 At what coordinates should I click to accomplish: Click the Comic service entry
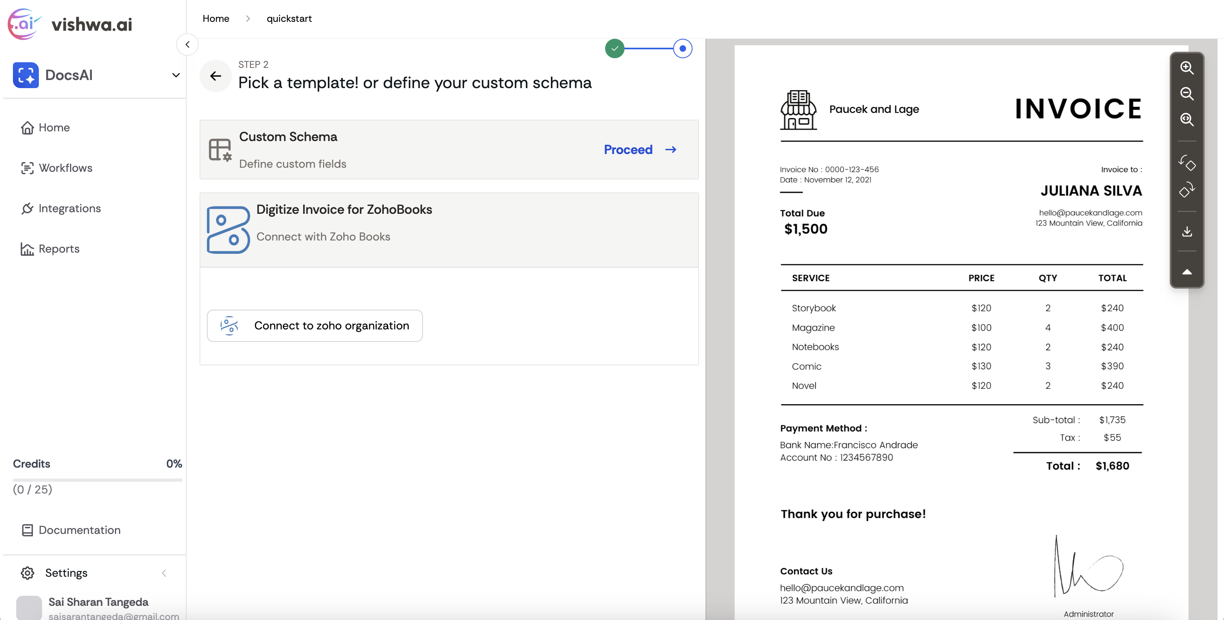806,366
